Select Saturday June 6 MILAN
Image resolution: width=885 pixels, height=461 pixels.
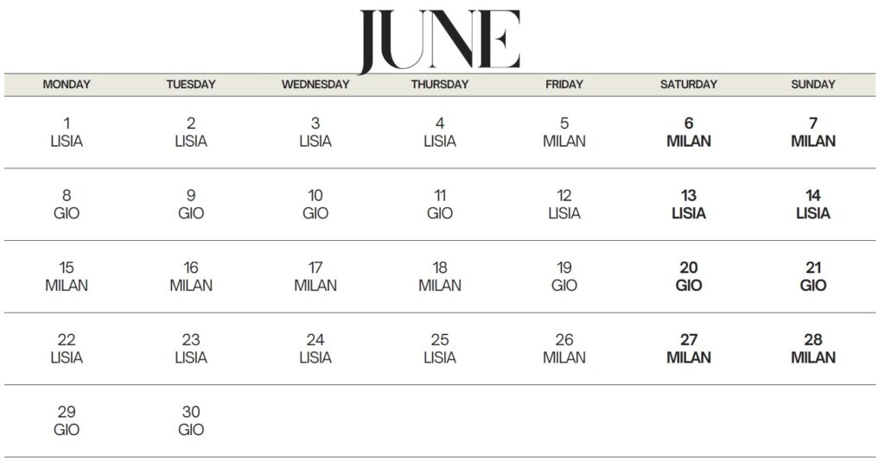click(689, 132)
